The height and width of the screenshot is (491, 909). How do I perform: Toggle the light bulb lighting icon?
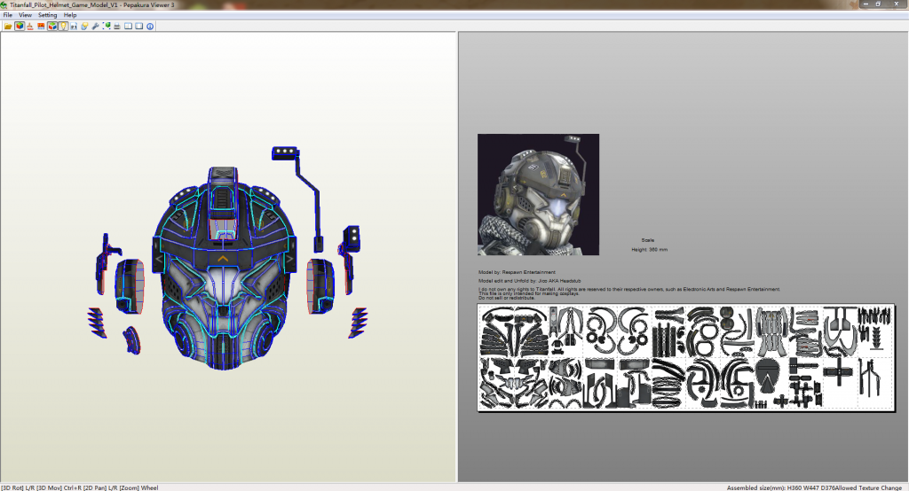[x=63, y=26]
